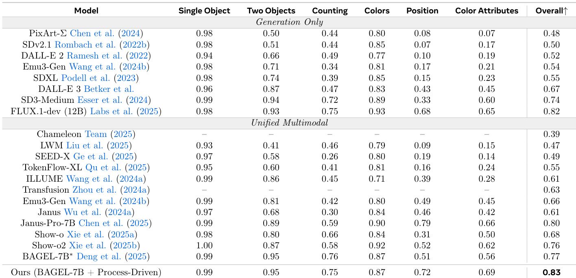Click the Overall column header
576x278 pixels.
point(551,11)
